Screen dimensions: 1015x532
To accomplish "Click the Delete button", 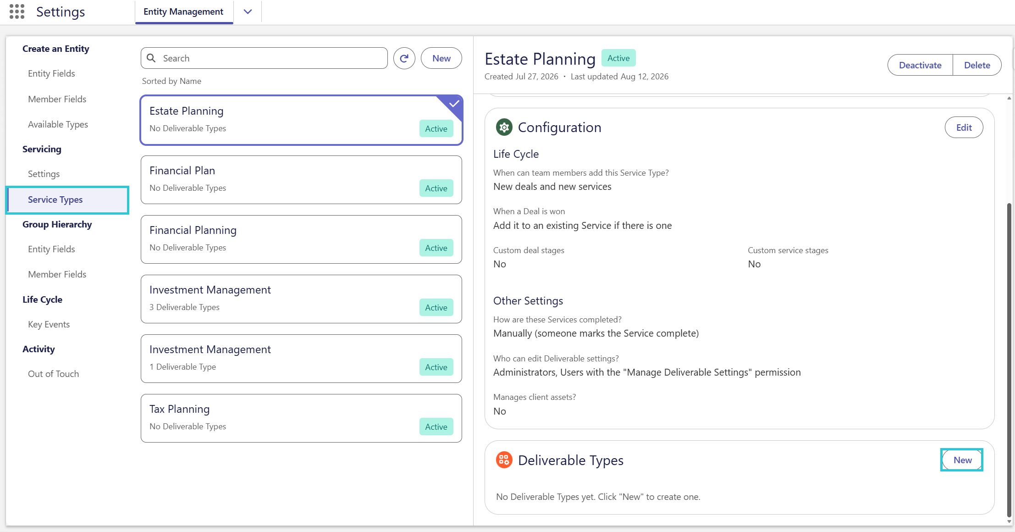I will pyautogui.click(x=977, y=65).
